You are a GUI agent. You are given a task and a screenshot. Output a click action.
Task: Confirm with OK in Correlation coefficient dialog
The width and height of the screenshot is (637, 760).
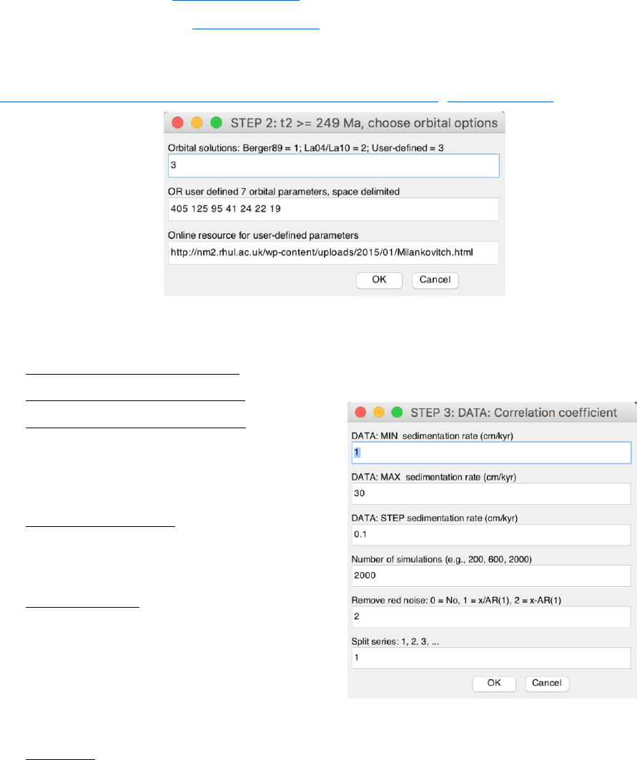(x=494, y=683)
